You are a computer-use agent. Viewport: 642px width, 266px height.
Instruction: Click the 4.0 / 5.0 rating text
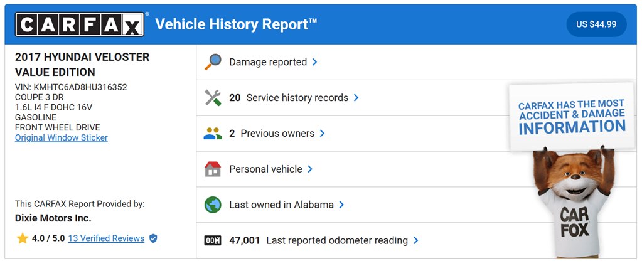click(48, 238)
